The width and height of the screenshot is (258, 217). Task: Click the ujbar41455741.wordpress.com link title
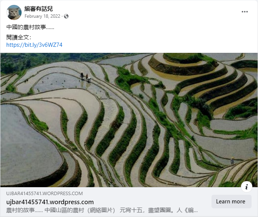(x=50, y=202)
